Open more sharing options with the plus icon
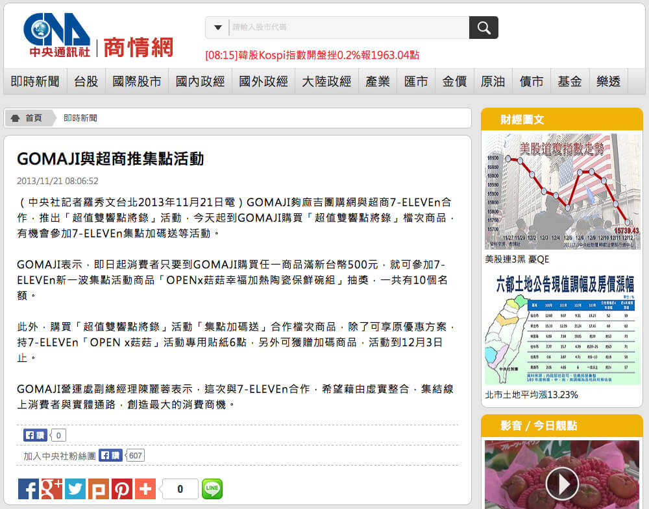649x509 pixels. tap(145, 489)
